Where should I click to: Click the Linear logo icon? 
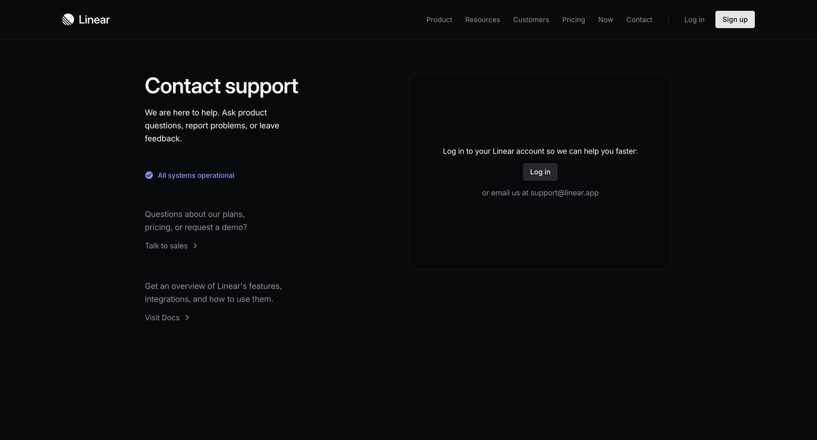[68, 19]
